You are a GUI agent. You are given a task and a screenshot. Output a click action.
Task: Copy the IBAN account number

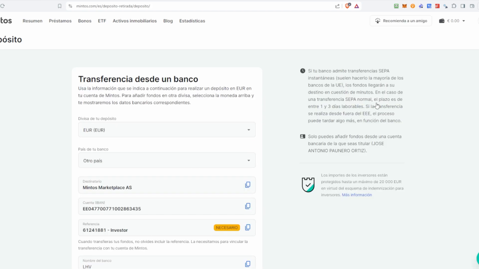point(247,206)
